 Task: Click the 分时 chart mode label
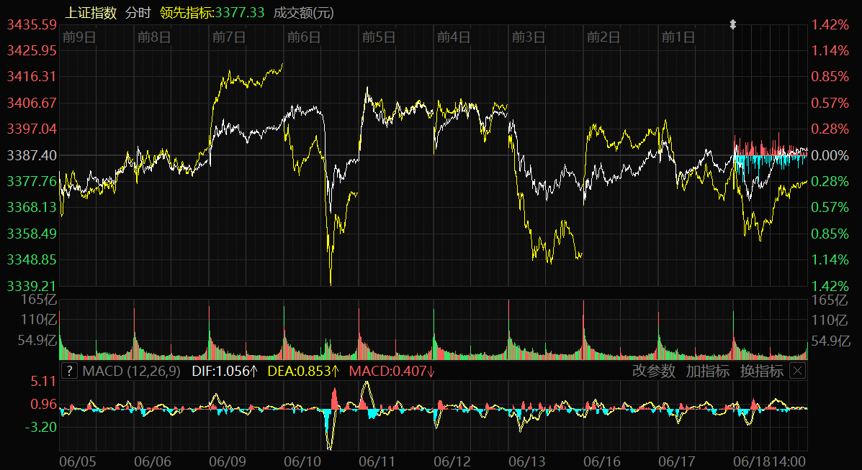tap(138, 13)
